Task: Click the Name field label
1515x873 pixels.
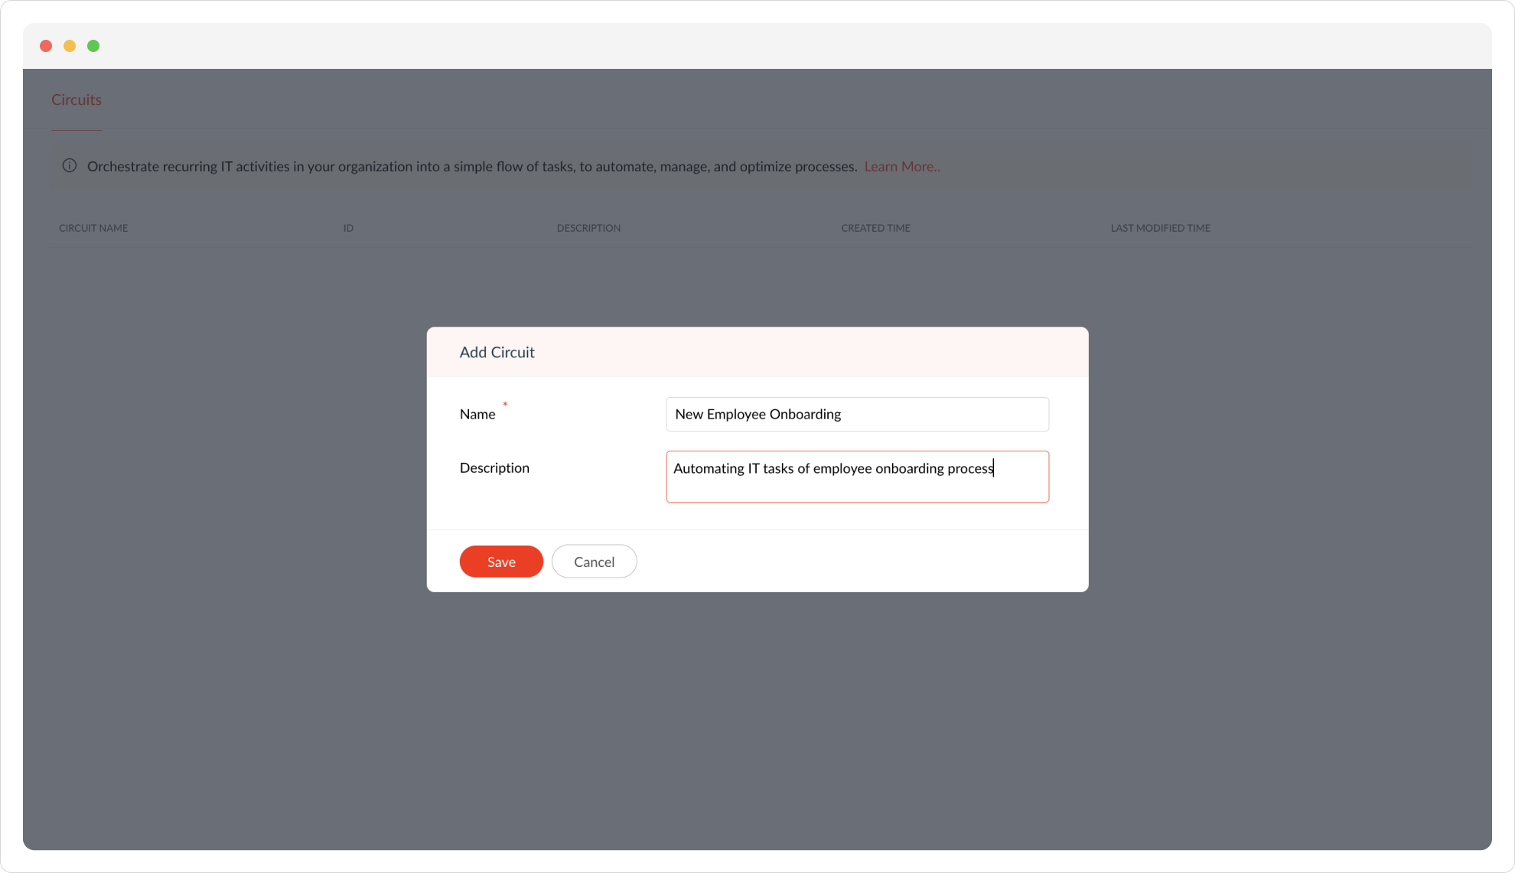Action: click(x=477, y=415)
